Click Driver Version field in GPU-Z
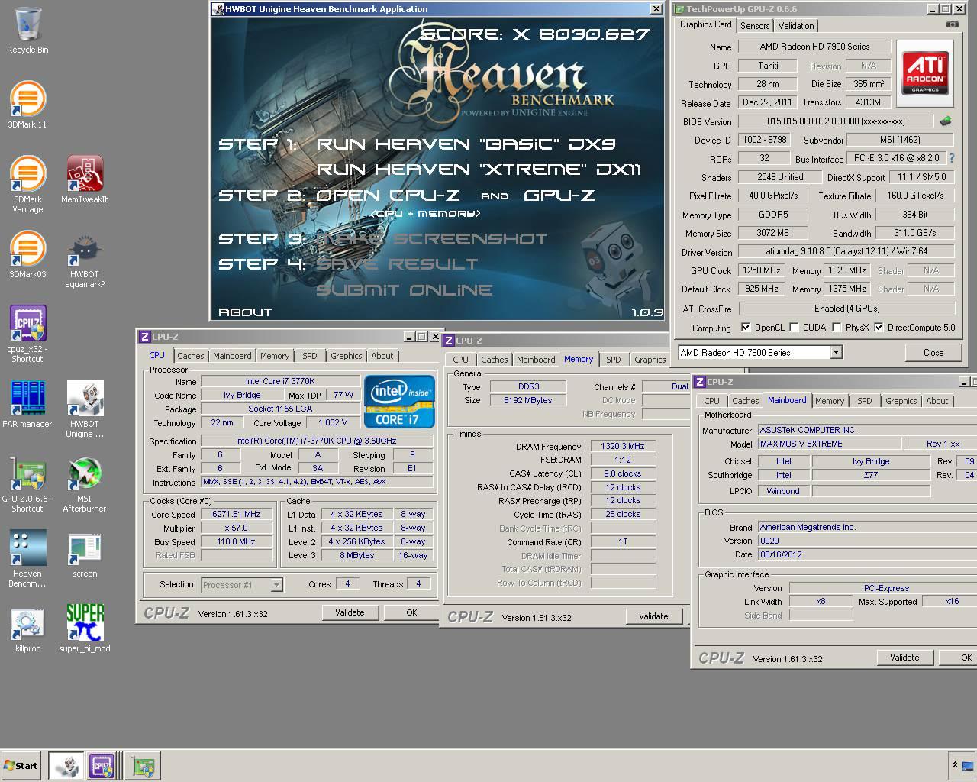 (x=846, y=251)
